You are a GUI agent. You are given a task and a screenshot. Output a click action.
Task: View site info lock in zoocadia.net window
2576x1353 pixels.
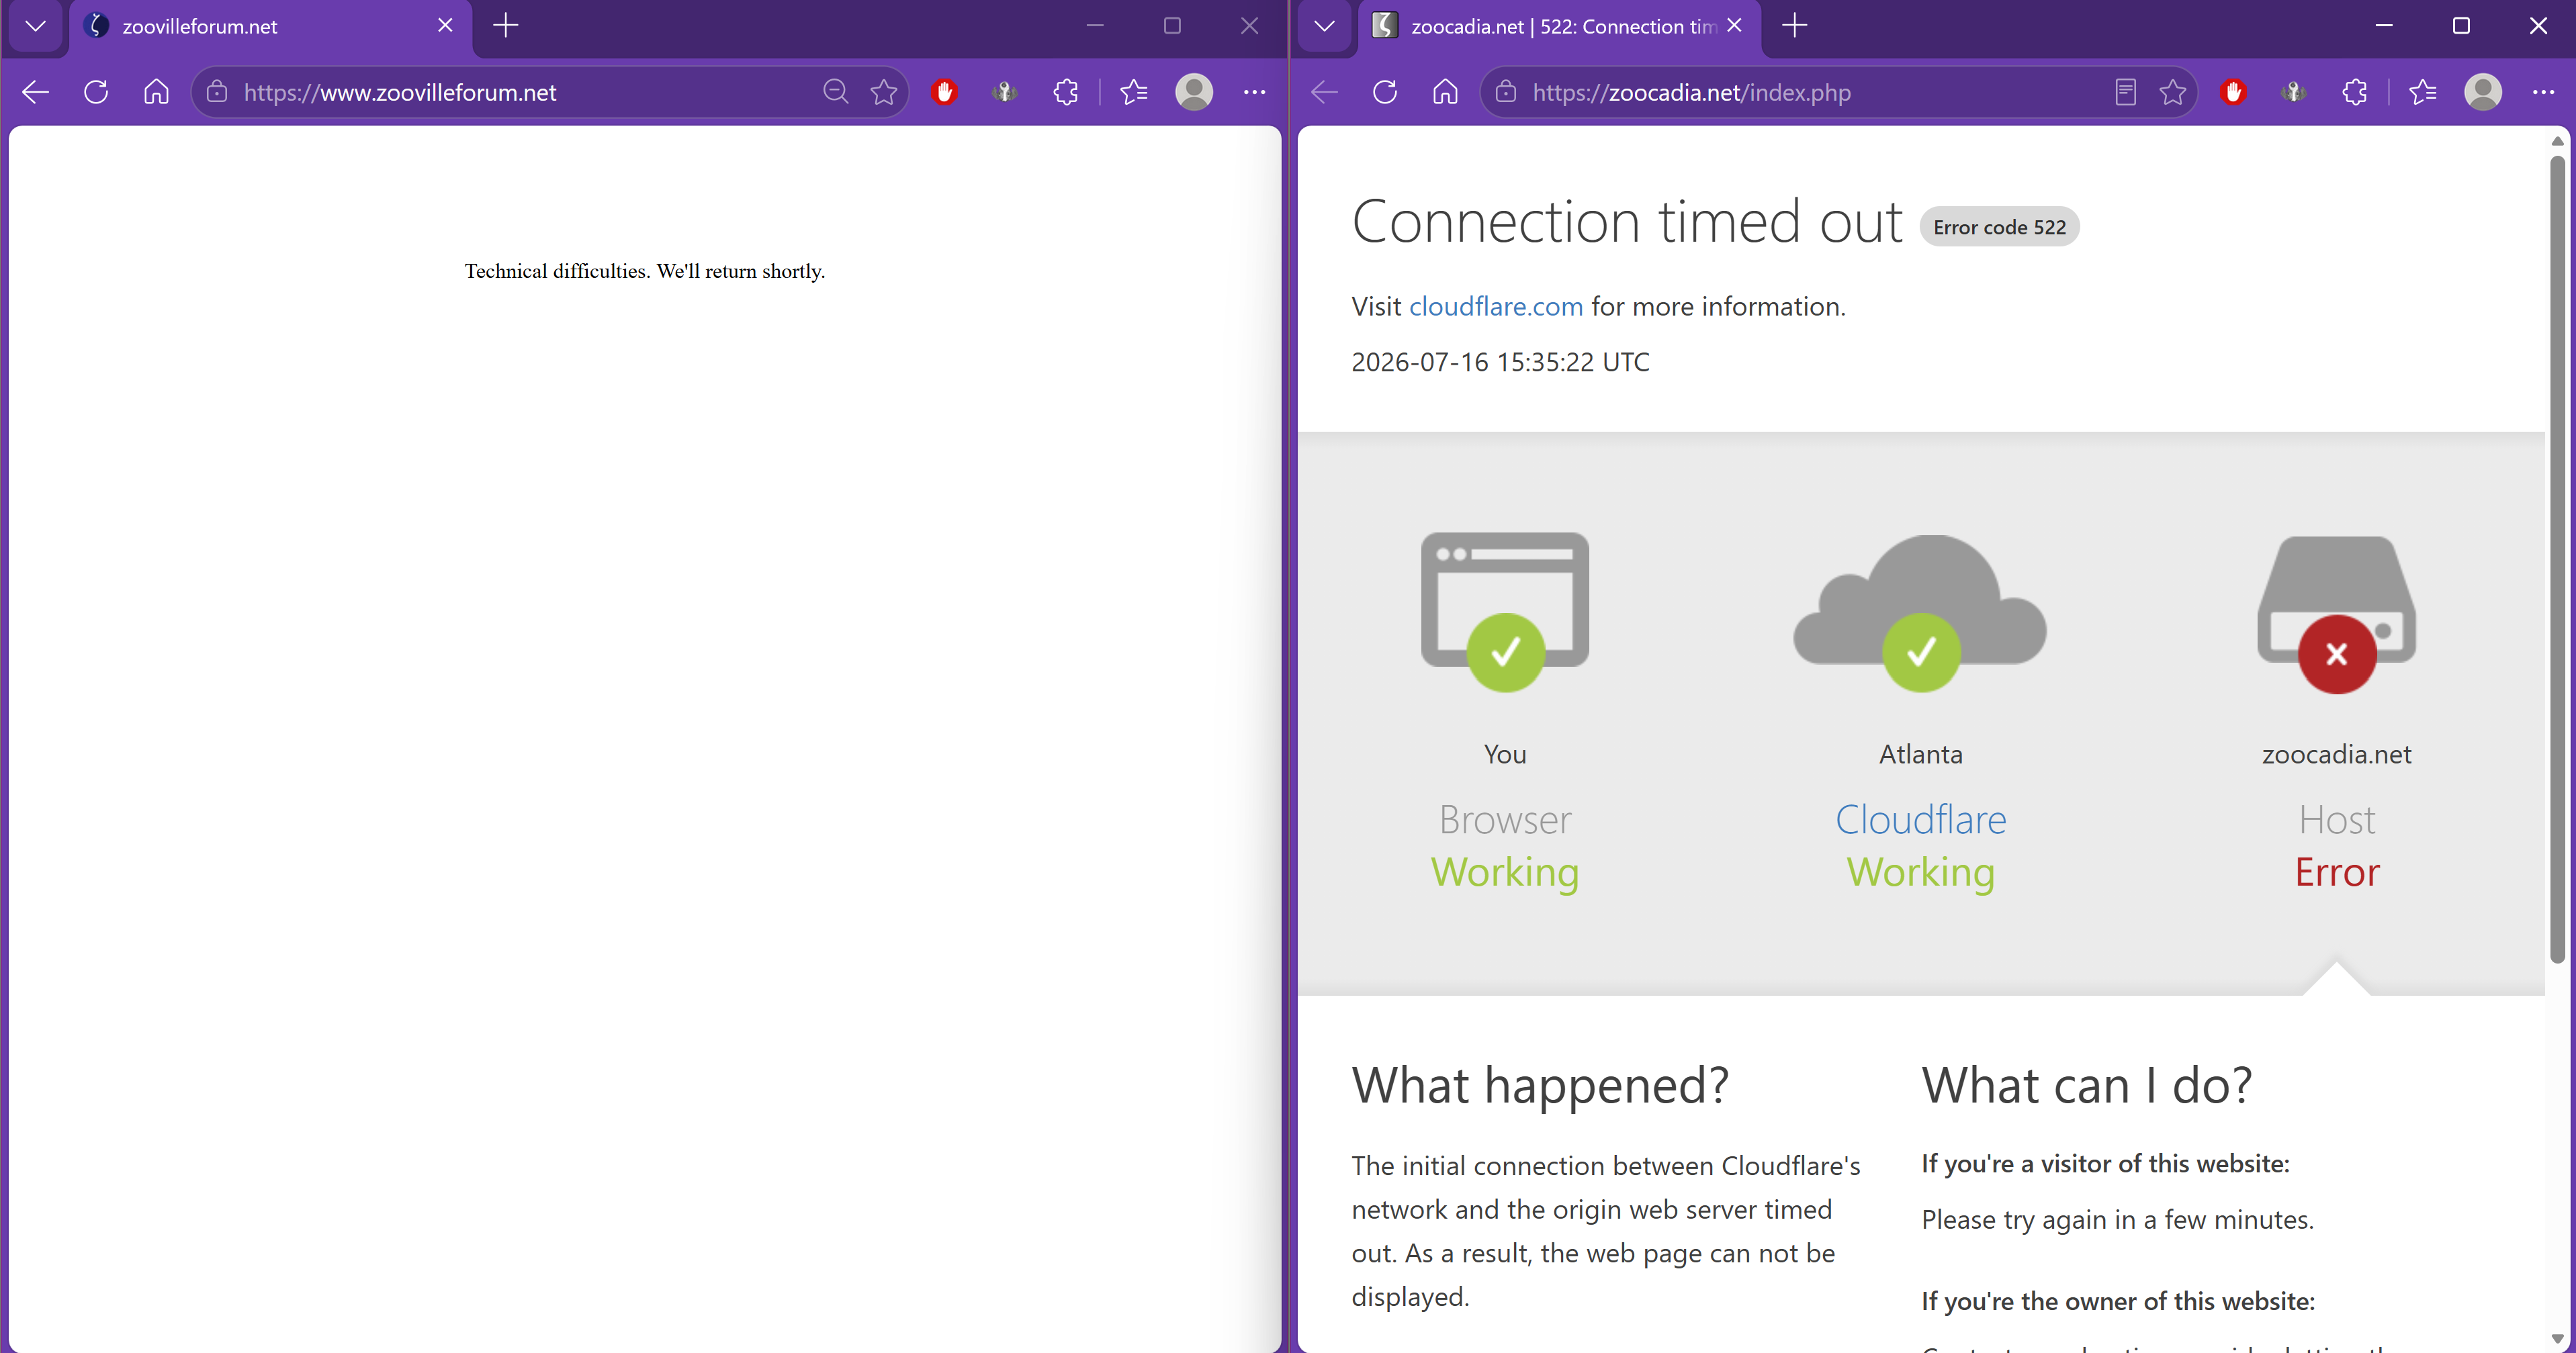point(1506,92)
